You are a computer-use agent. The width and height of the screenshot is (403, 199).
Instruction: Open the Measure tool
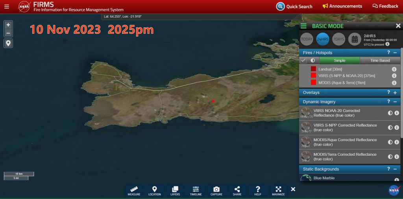coord(134,191)
